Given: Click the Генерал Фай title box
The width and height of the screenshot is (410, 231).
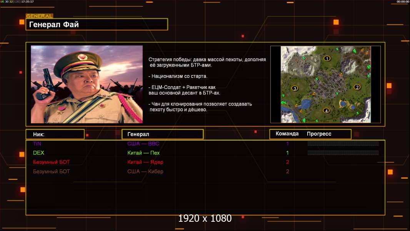Looking at the screenshot, I should coord(97,24).
